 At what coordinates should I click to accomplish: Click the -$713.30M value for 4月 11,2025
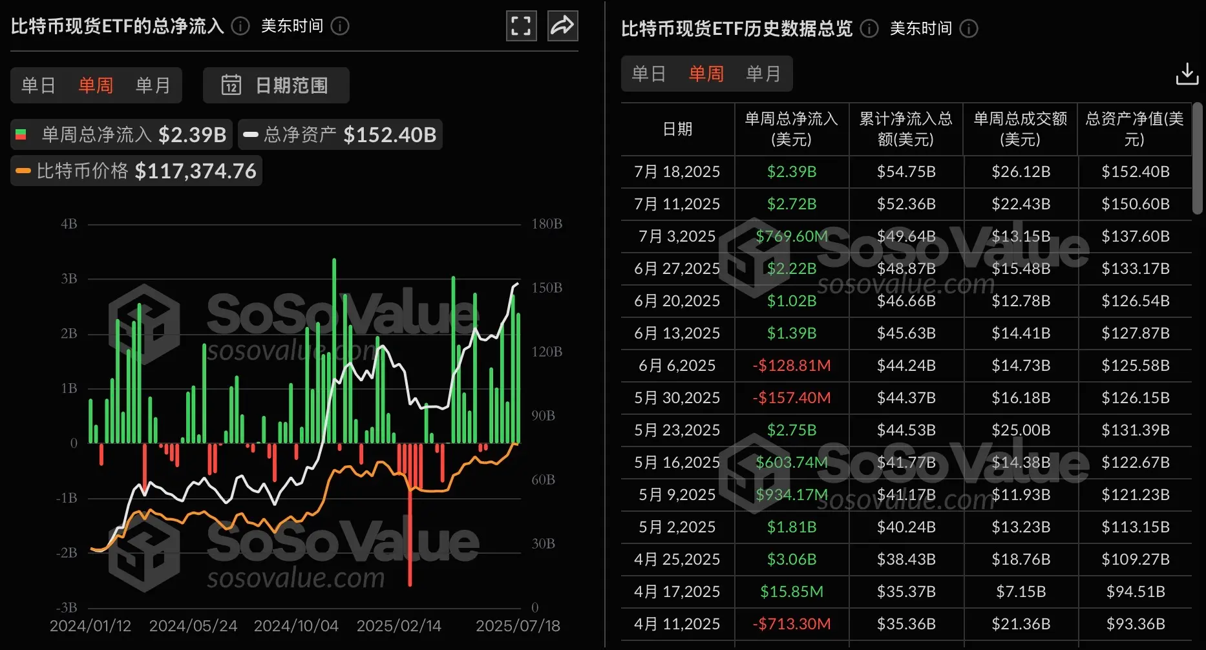coord(790,624)
